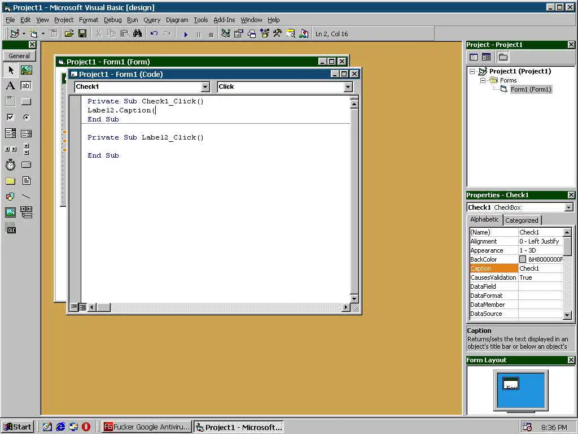The width and height of the screenshot is (578, 434).
Task: Select the Timer tool
Action: click(x=11, y=165)
